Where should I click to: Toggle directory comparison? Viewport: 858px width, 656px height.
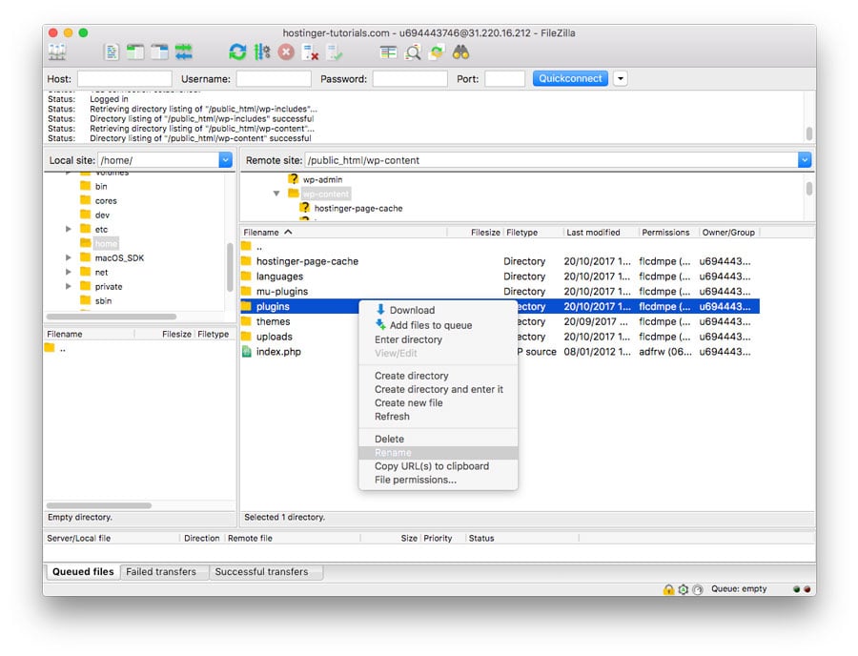pos(413,52)
